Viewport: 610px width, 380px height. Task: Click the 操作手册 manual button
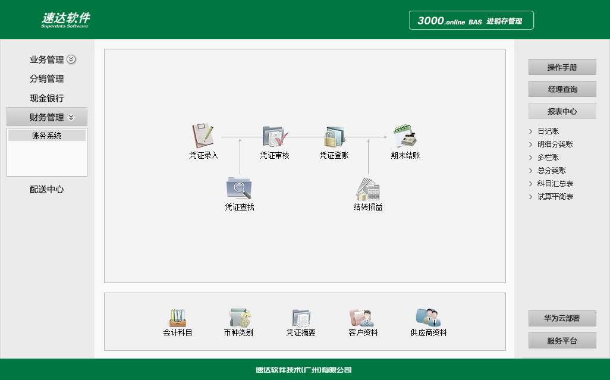[x=562, y=67]
